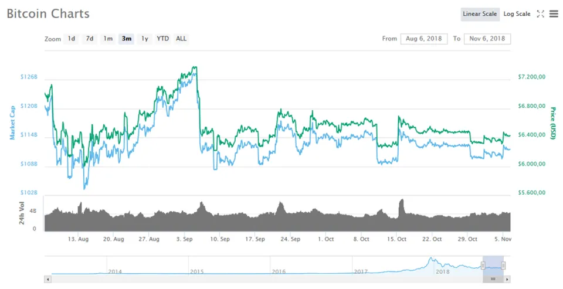Set zoom to 1d
The width and height of the screenshot is (563, 289).
(72, 39)
